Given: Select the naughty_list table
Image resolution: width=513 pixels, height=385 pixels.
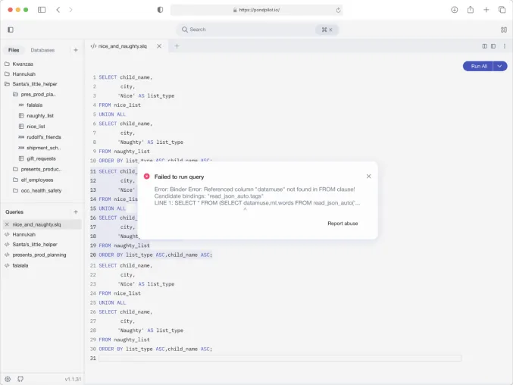Looking at the screenshot, I should coord(40,115).
